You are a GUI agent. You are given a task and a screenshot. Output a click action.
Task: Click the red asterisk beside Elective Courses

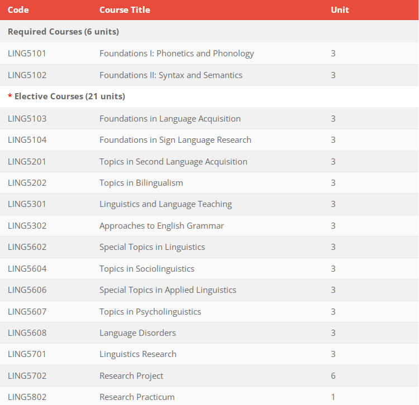(9, 97)
